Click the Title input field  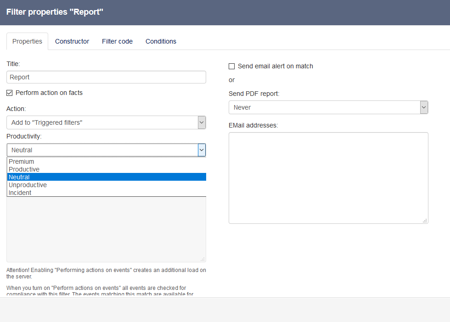[106, 77]
